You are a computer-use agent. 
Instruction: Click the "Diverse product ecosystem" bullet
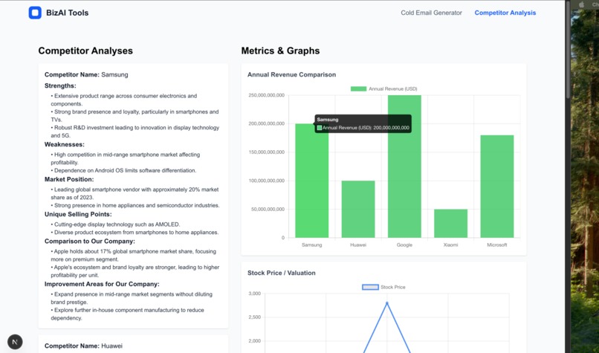click(135, 233)
